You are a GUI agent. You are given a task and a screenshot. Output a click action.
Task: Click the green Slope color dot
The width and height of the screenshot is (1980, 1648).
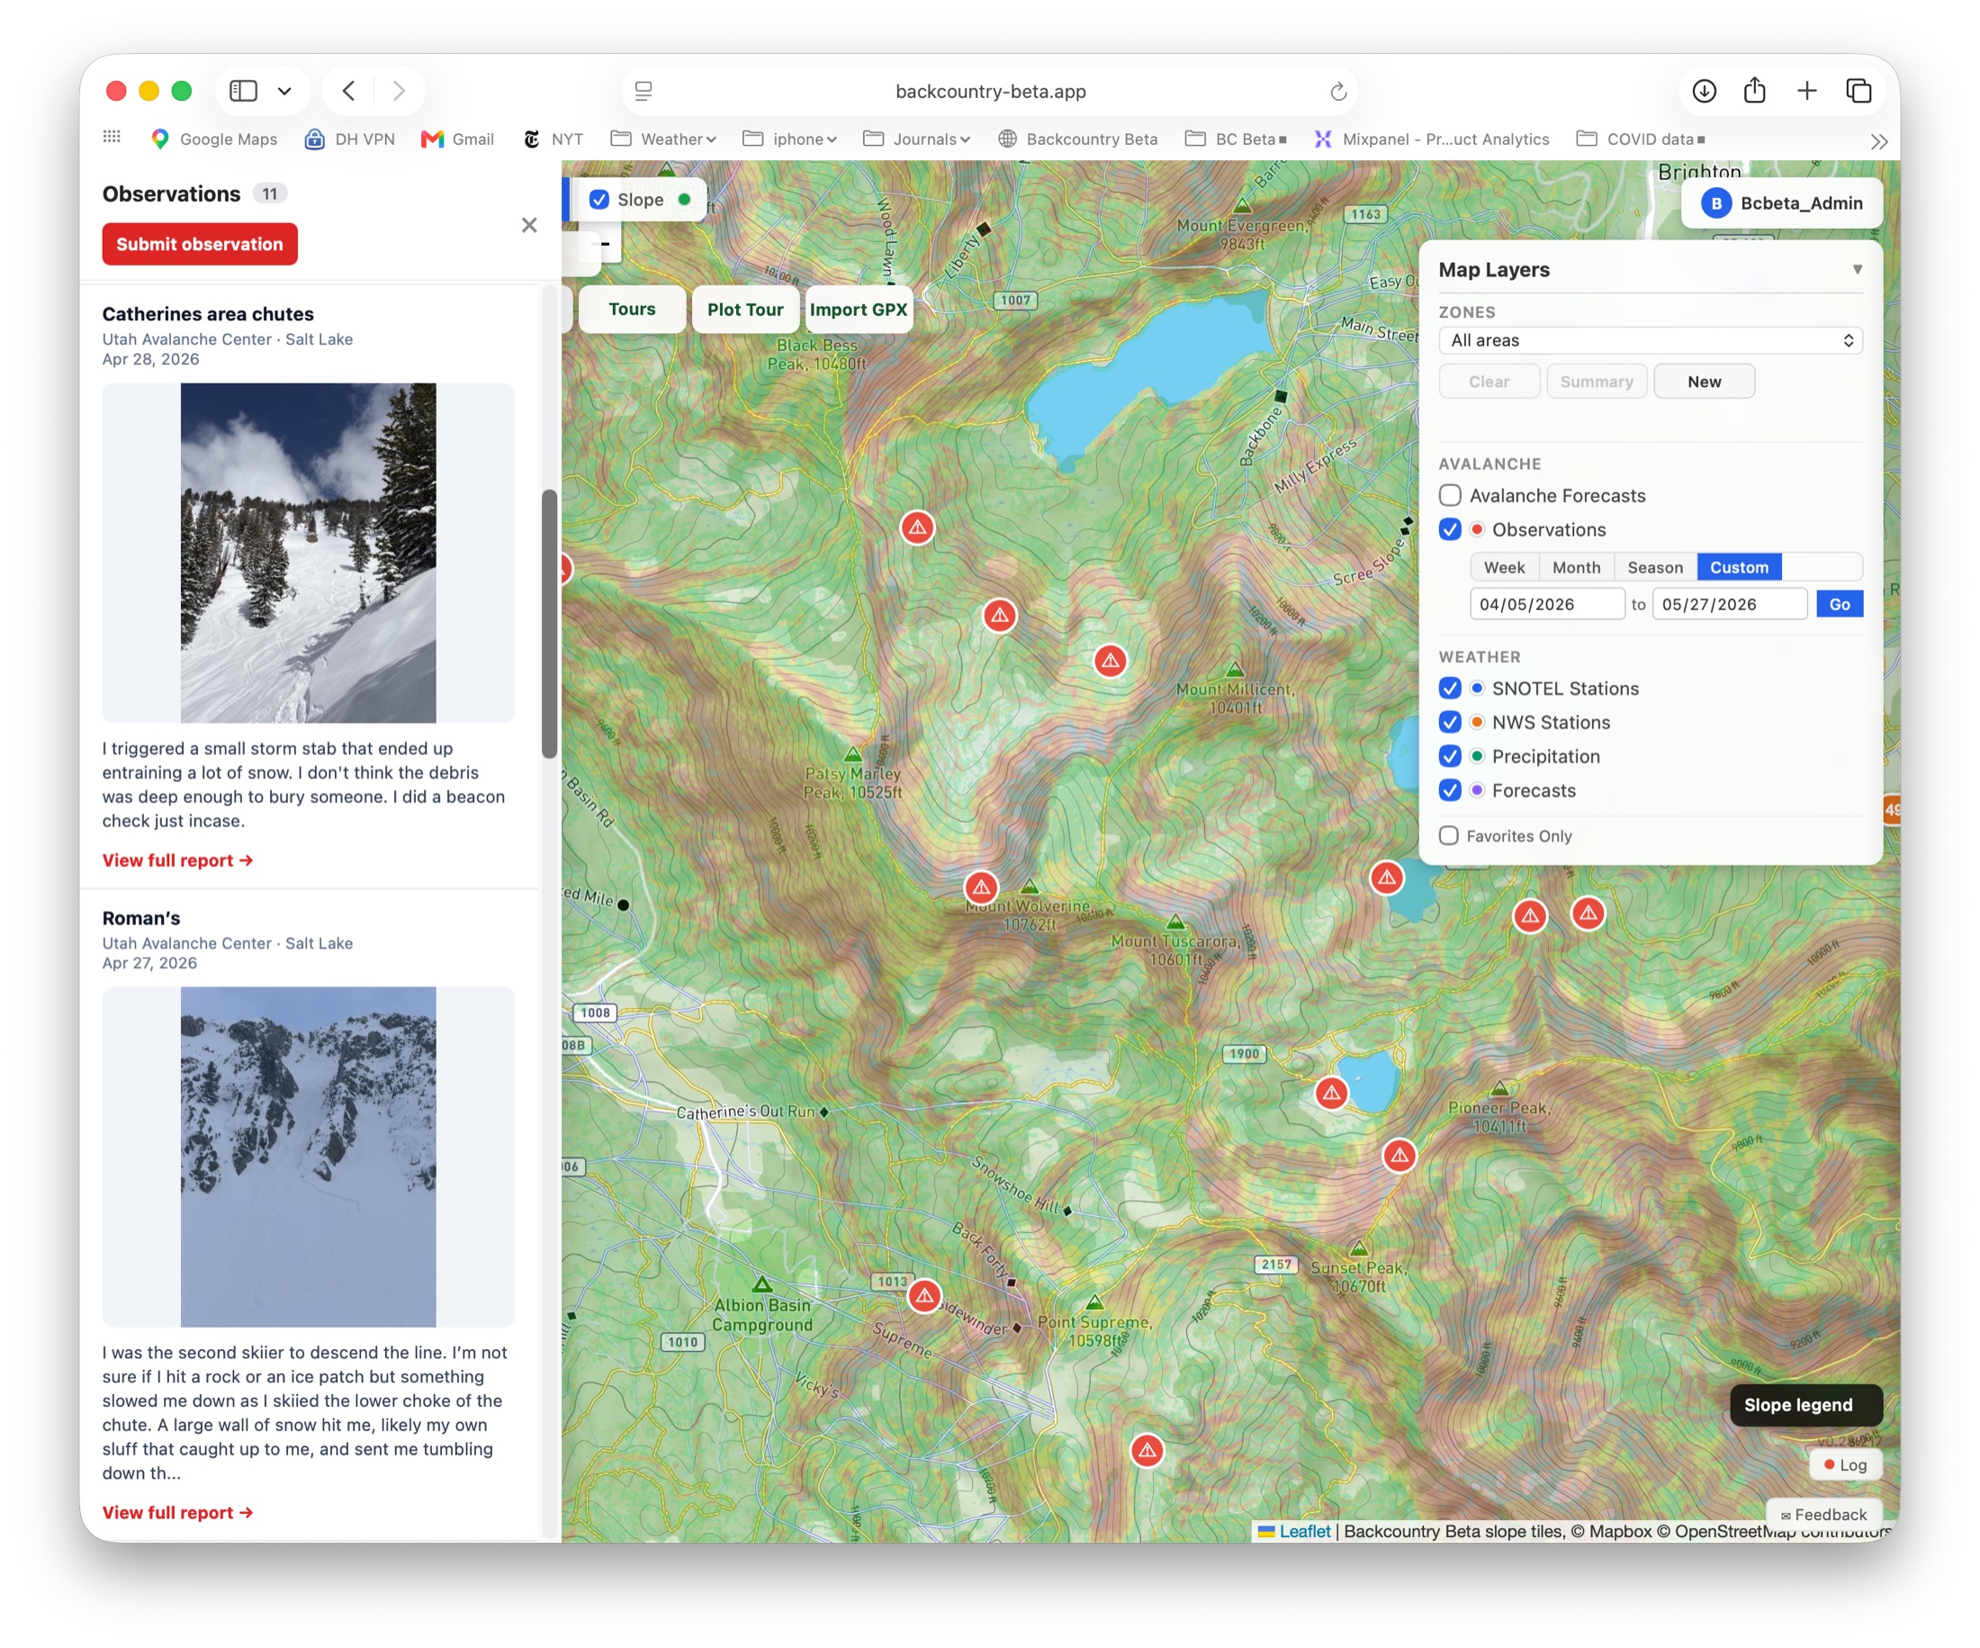(685, 199)
